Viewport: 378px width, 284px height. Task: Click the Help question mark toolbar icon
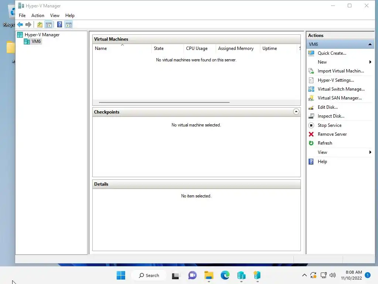pos(59,25)
